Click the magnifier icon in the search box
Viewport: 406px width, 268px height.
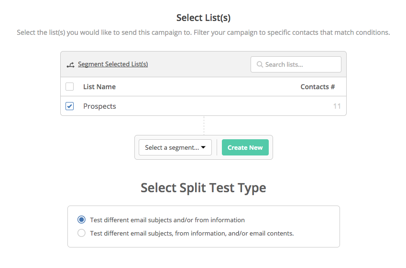260,64
